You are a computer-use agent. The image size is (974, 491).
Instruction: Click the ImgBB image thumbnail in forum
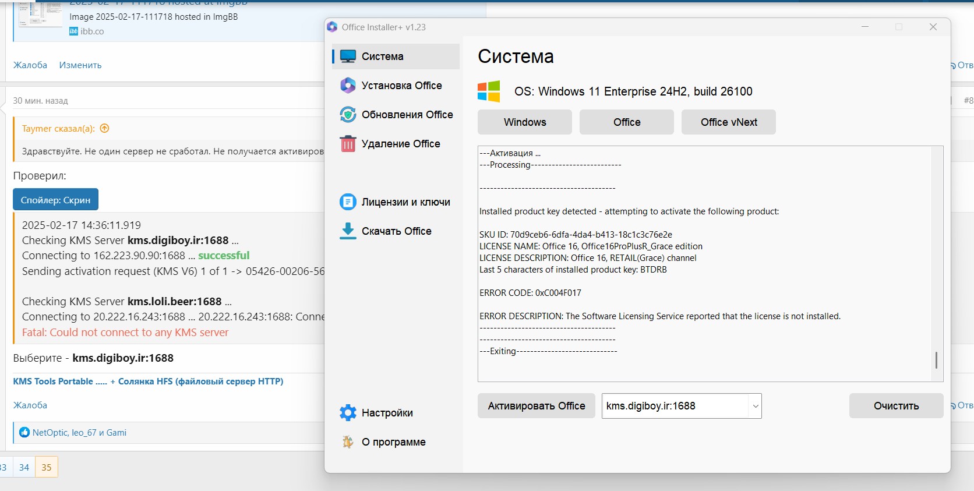tap(40, 13)
